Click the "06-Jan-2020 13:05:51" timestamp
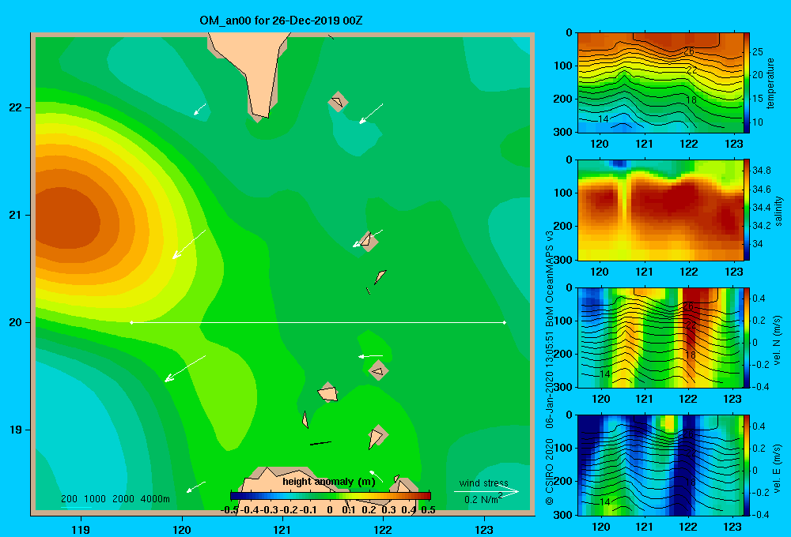 coord(550,379)
